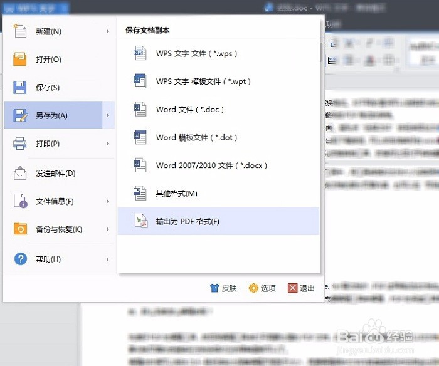Click the WPS text file icon
The height and width of the screenshot is (366, 439).
[140, 53]
